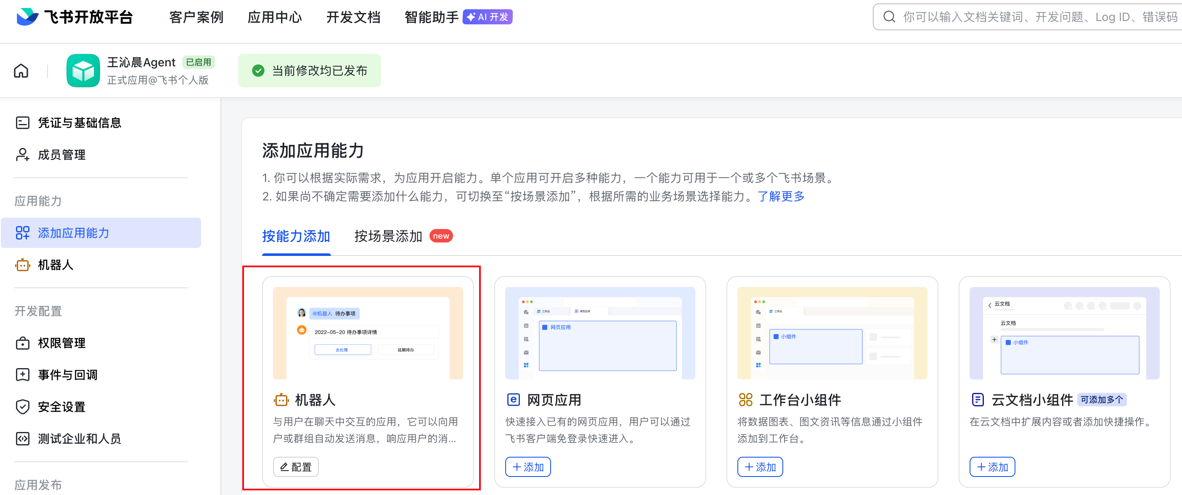Click the 云文档小组件 document icon

978,399
